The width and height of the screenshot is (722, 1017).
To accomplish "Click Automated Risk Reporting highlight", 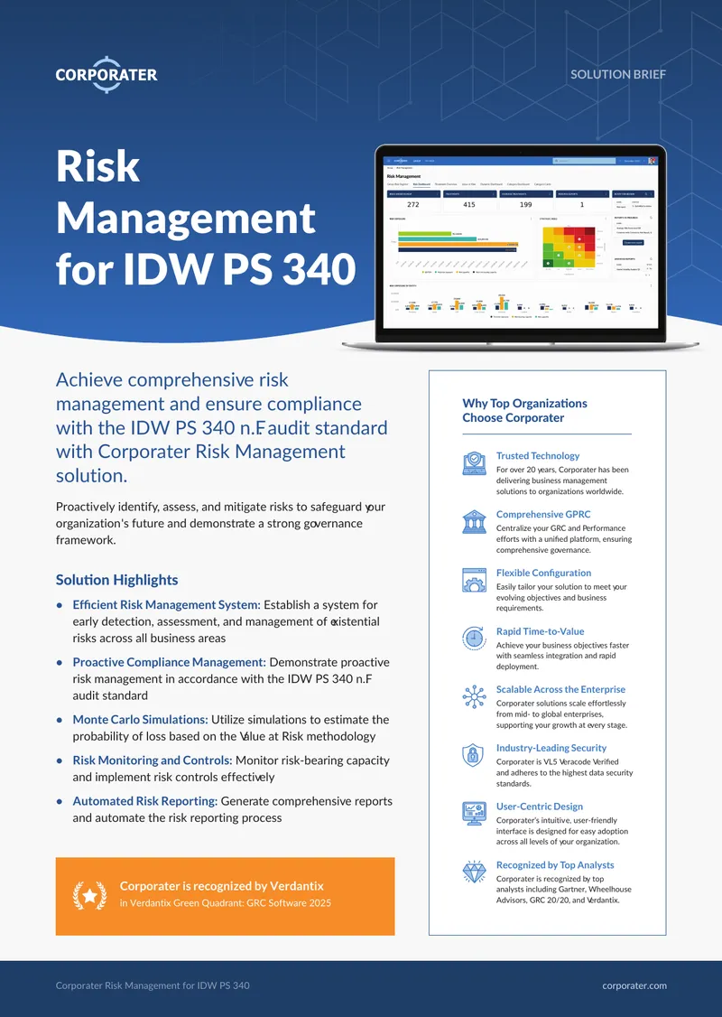I will 232,809.
